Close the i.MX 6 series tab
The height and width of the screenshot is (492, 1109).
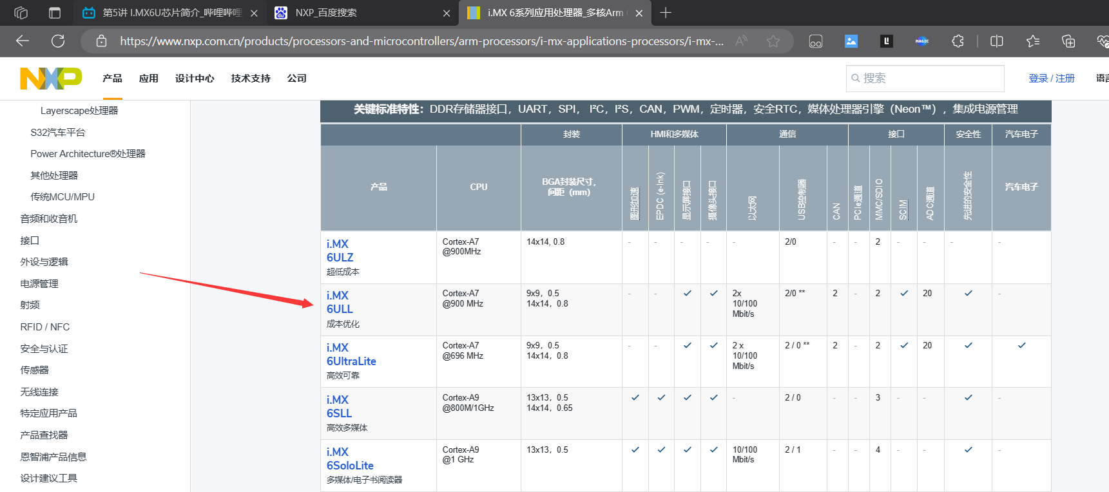click(639, 13)
